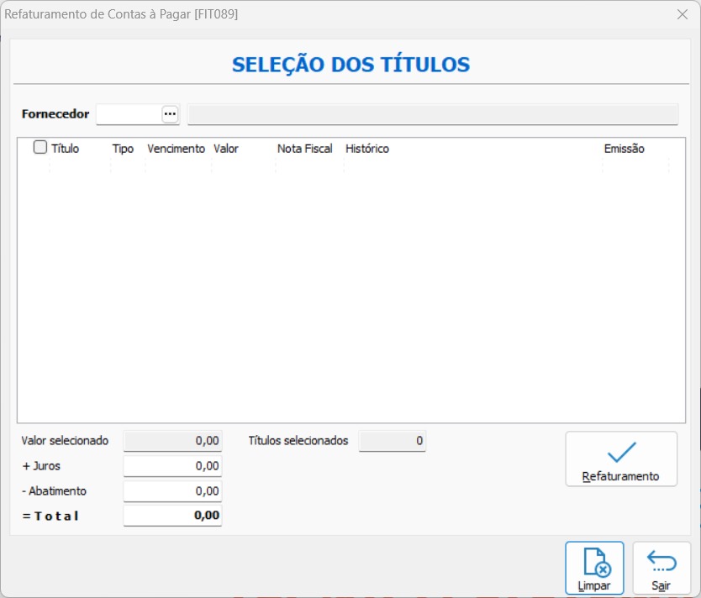
Task: Focus the - Abatimento amount field
Action: click(172, 491)
